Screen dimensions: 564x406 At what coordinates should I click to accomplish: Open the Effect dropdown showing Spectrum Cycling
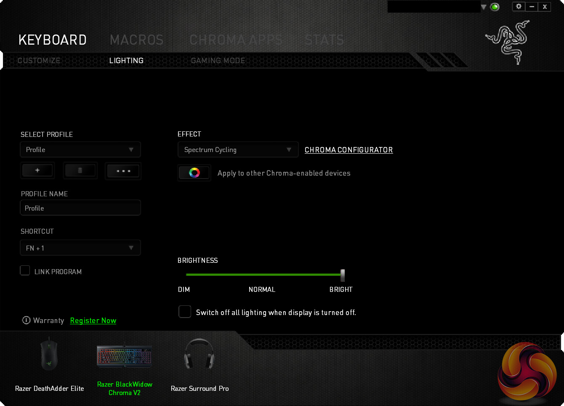(x=238, y=150)
